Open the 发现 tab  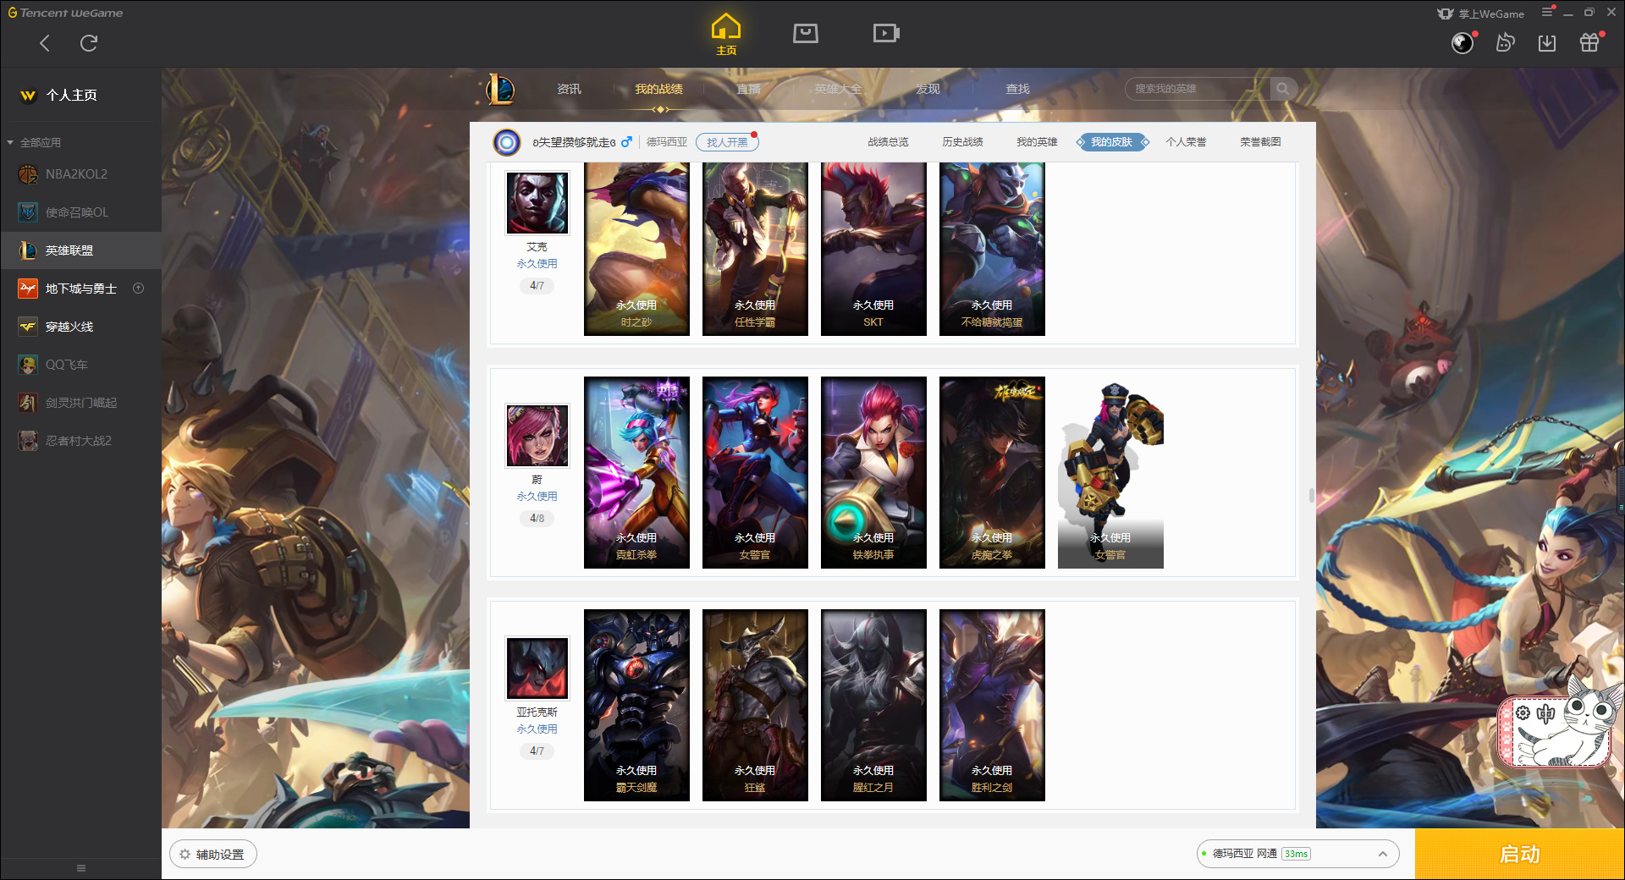click(x=928, y=89)
